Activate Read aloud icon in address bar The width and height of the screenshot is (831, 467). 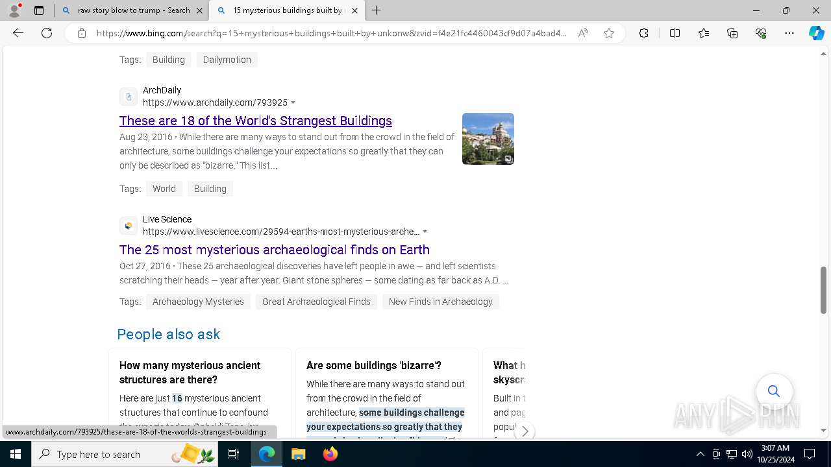pos(583,33)
